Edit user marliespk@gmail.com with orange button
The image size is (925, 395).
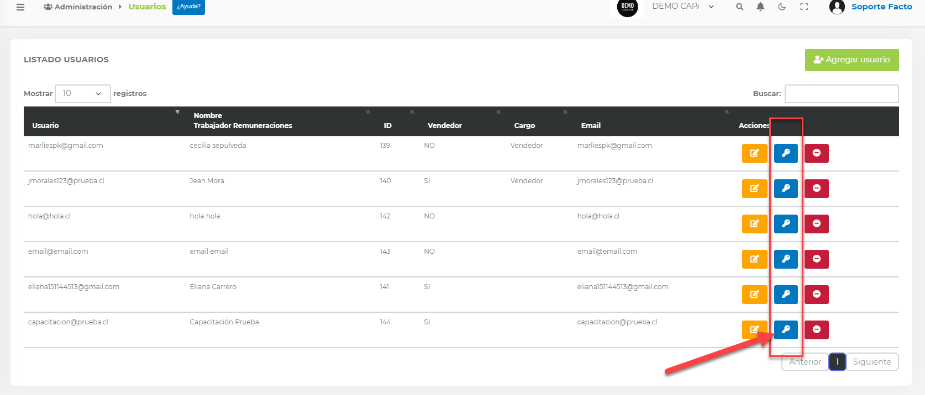click(x=754, y=153)
